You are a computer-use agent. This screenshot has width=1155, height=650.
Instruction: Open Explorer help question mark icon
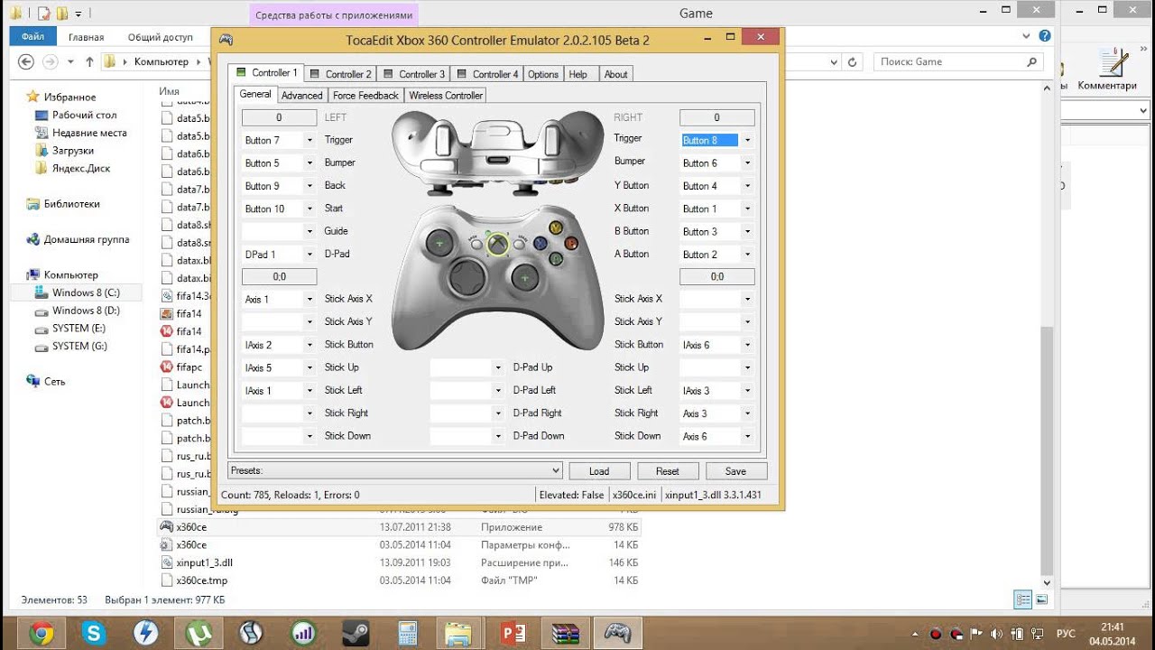[1045, 36]
